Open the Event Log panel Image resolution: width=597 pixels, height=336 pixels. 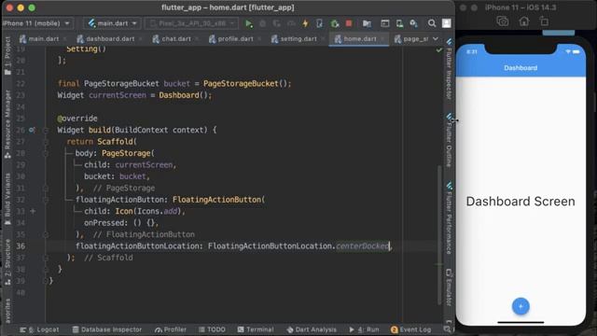point(410,329)
